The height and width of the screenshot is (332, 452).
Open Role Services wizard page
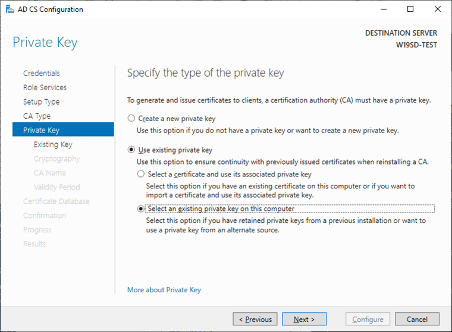[45, 87]
